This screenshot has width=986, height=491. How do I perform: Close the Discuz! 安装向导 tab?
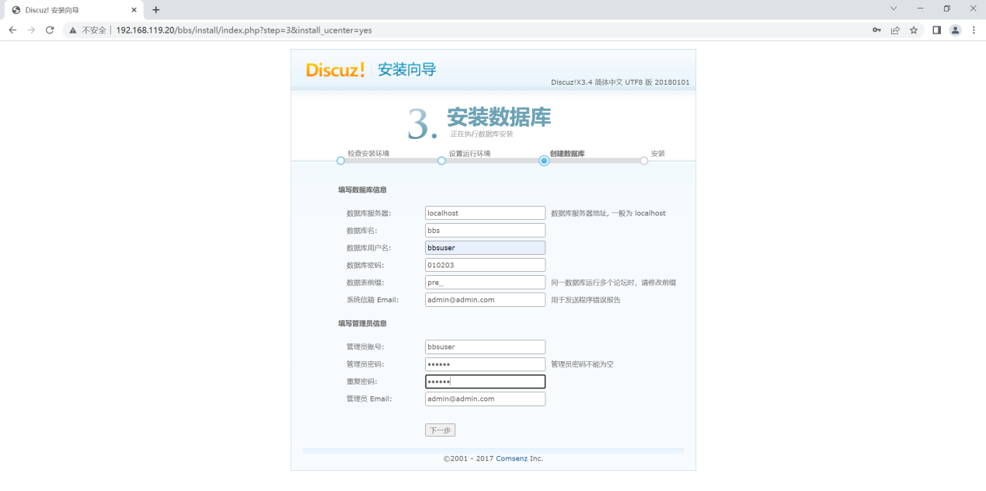point(134,10)
